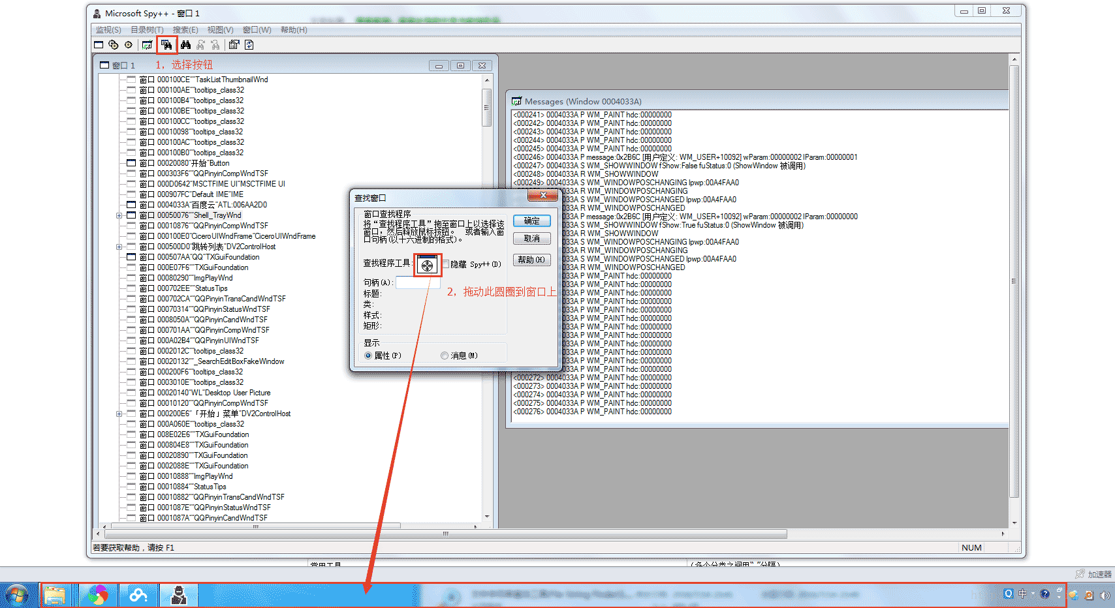Click the volume tray icon
Viewport: 1115px width, 608px height.
[1105, 595]
